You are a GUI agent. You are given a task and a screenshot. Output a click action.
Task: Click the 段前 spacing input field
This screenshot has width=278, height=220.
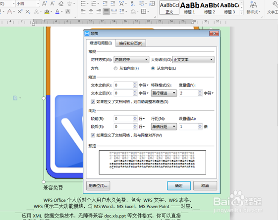tap(123, 119)
